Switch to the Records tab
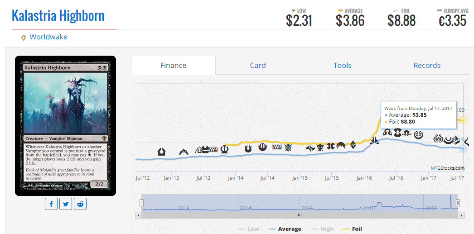 click(x=427, y=65)
